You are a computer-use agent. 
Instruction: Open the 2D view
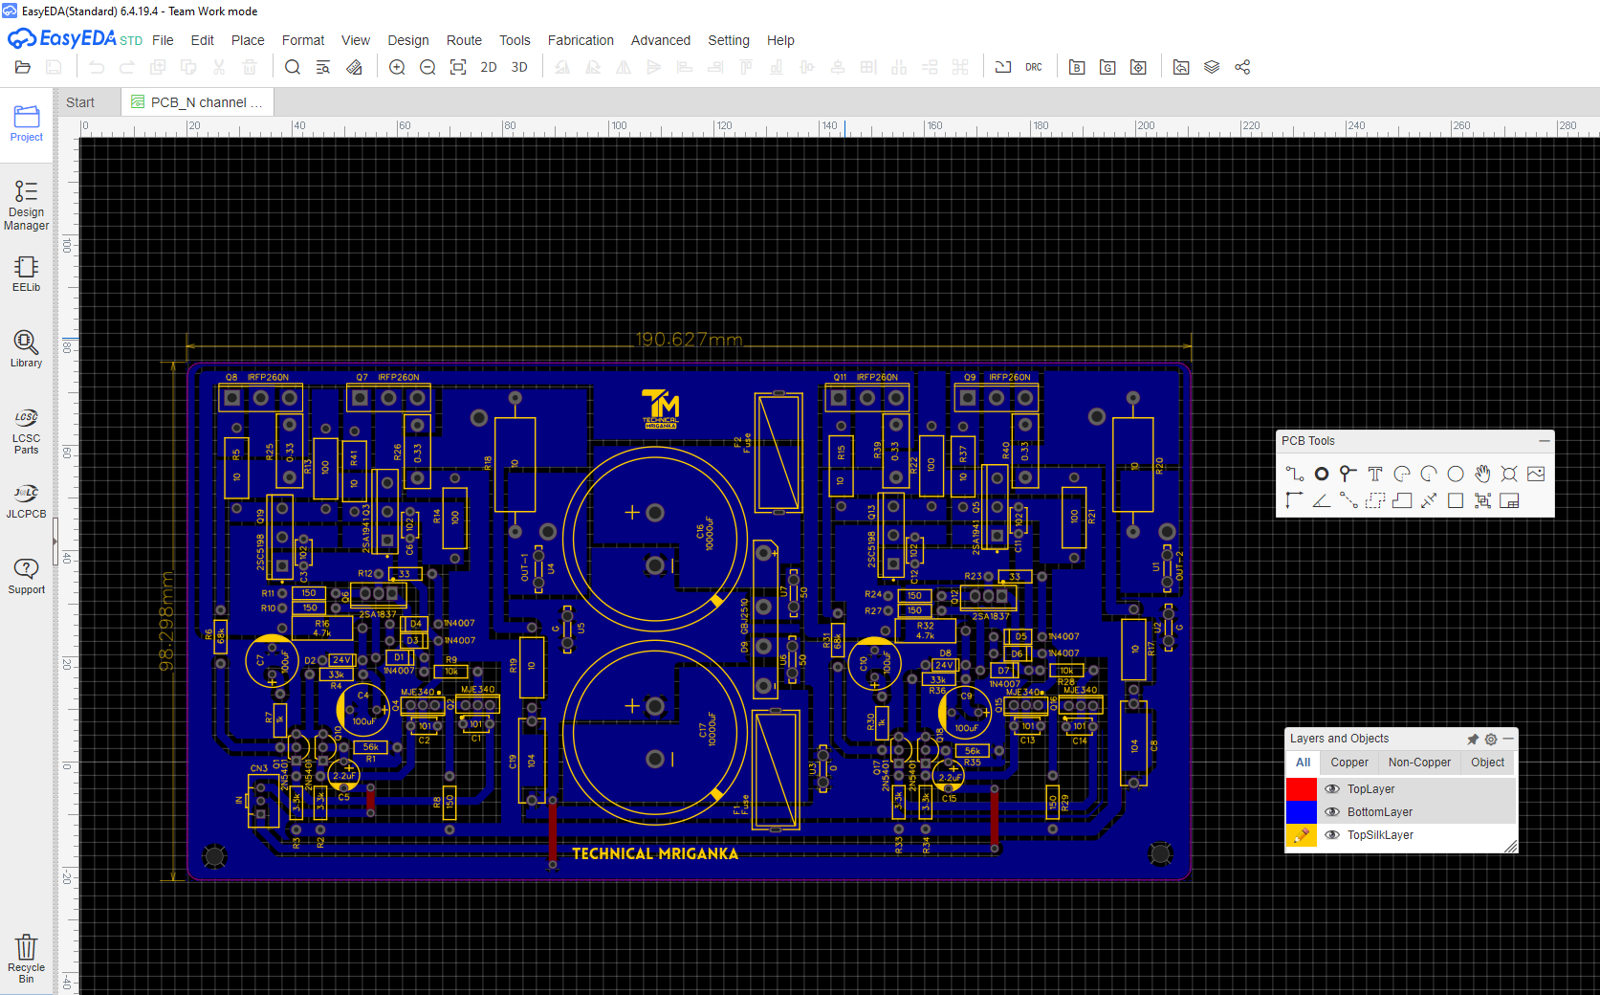click(489, 67)
